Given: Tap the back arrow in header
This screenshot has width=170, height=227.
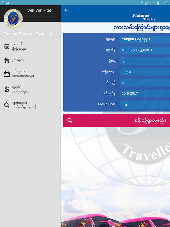Looking at the screenshot, I should pos(66,10).
